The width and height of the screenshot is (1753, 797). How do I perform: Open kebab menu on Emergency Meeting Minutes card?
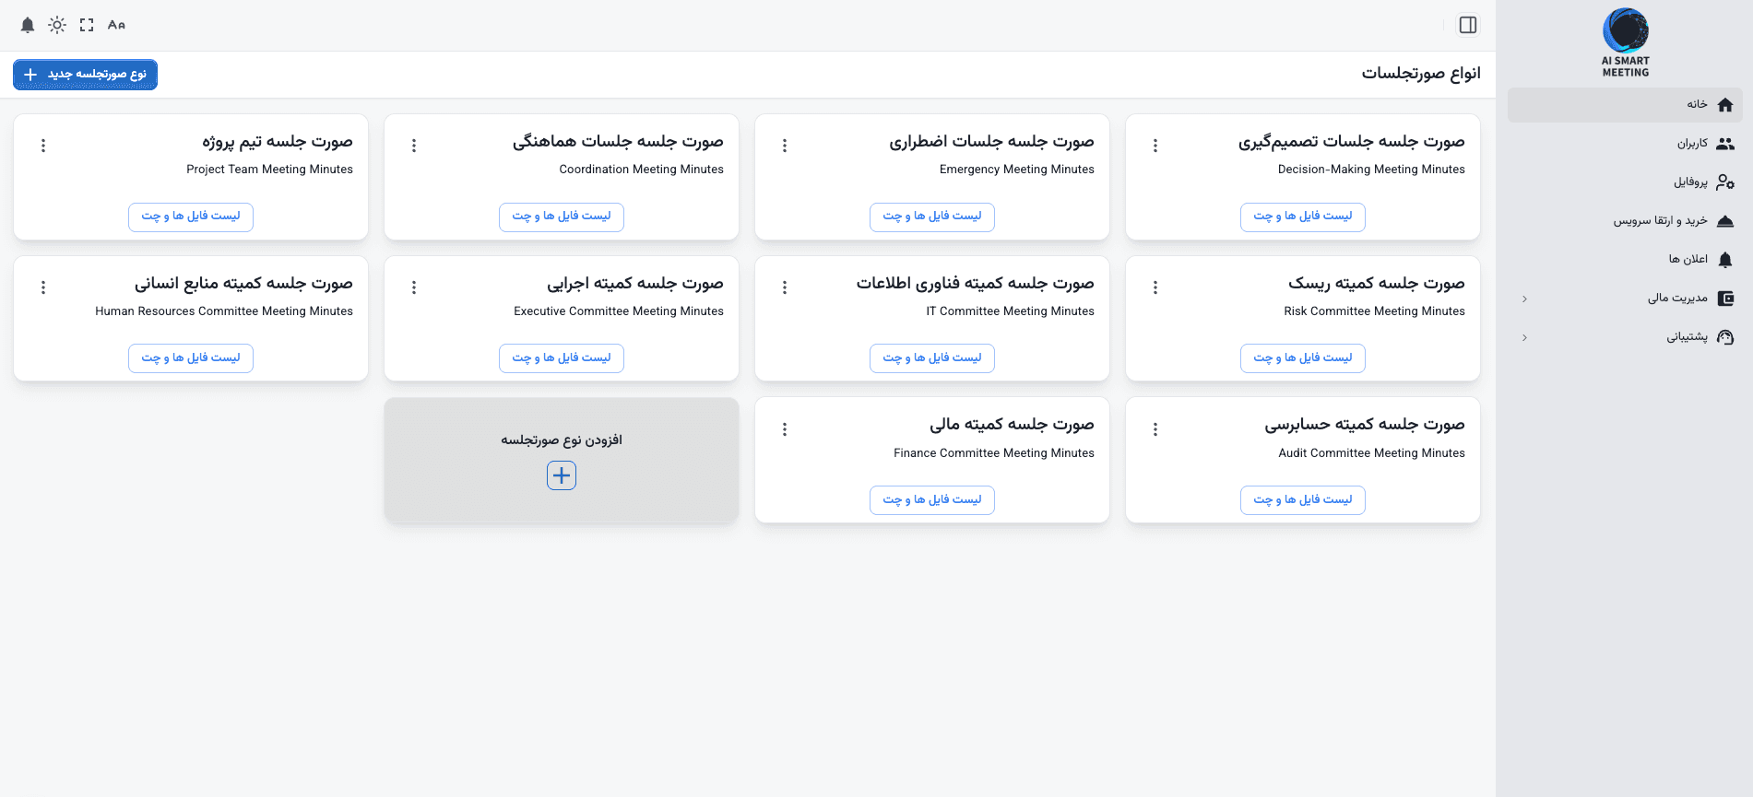pos(785,145)
